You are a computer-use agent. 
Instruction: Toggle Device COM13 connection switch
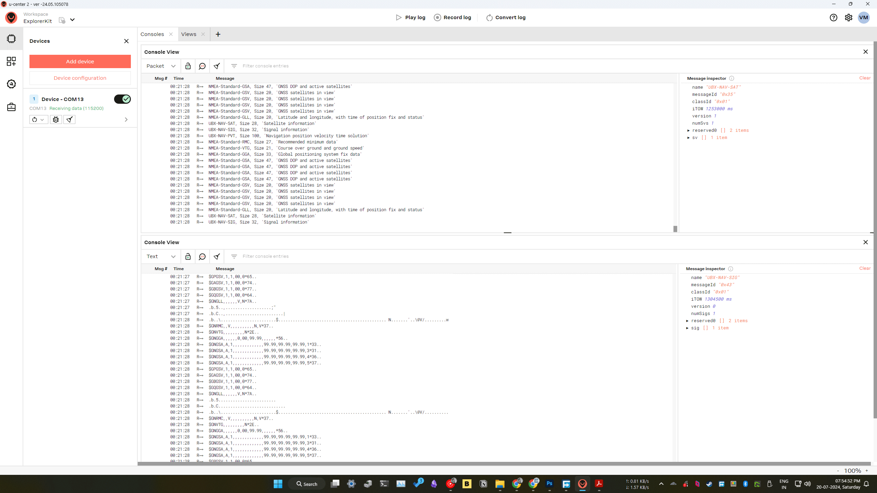[x=122, y=99]
